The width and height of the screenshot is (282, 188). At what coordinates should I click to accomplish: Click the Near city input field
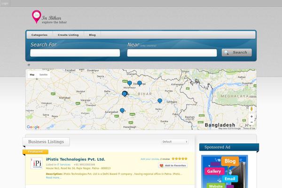coord(172,53)
